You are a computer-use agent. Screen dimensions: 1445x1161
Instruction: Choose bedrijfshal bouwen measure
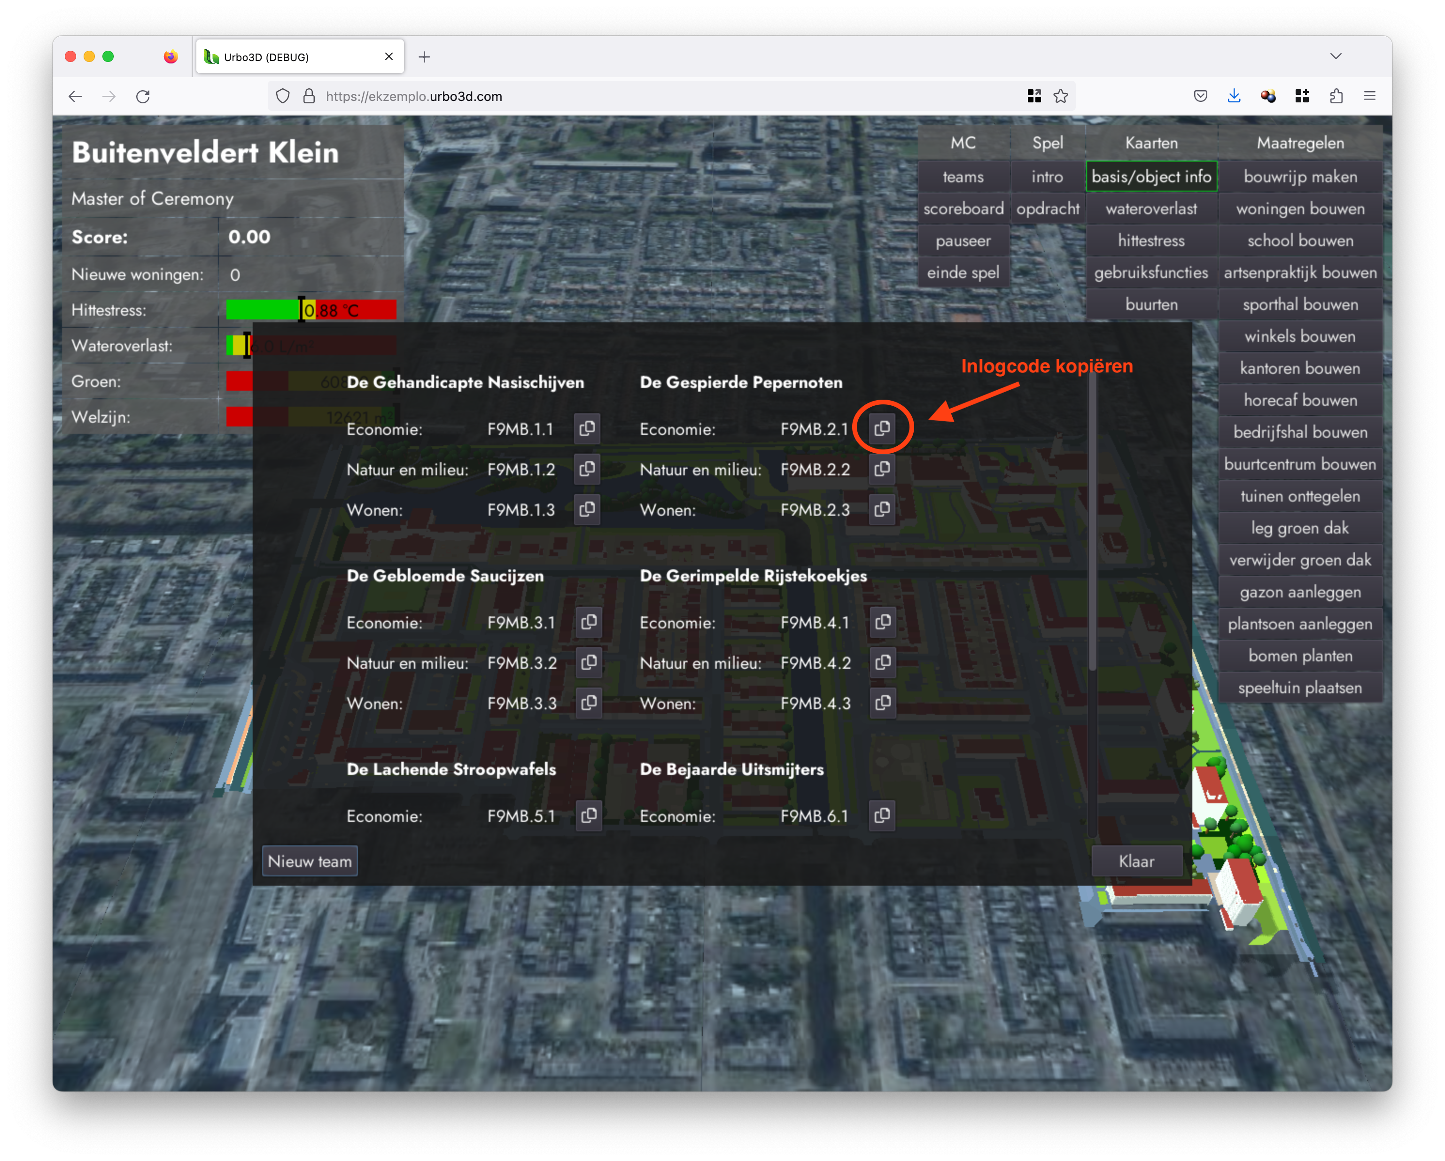(1300, 432)
